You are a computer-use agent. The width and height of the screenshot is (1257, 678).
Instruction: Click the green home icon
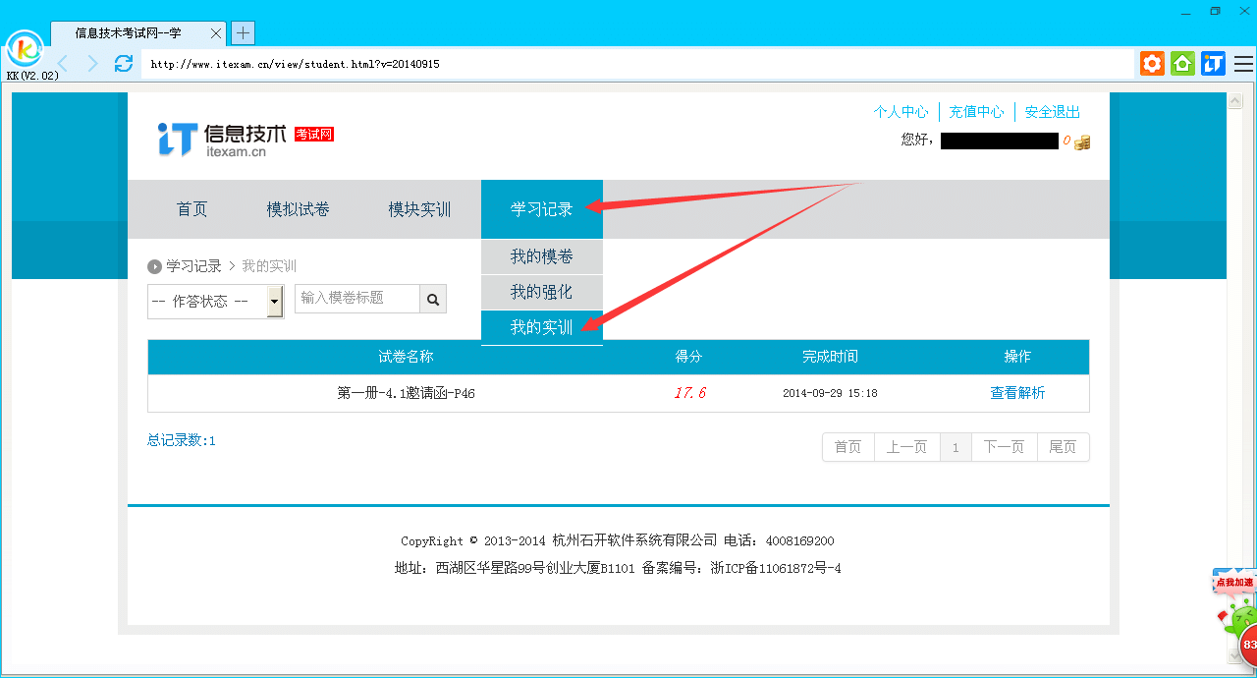point(1181,63)
